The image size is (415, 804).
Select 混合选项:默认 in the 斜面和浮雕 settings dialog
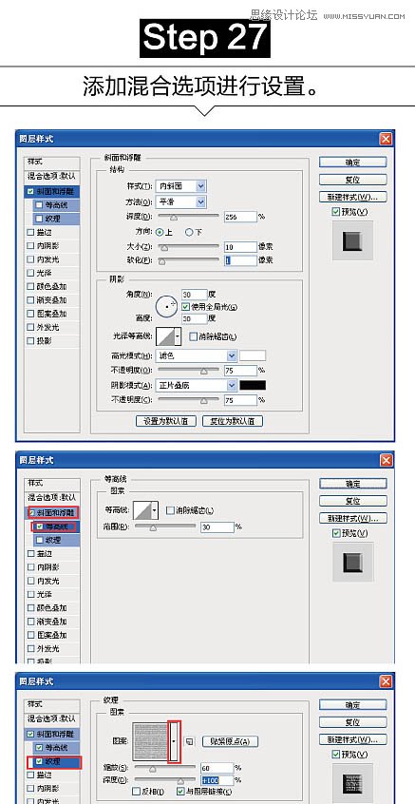[x=51, y=176]
